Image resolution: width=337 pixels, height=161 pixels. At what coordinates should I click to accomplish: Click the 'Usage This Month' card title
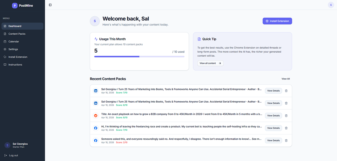coord(112,39)
